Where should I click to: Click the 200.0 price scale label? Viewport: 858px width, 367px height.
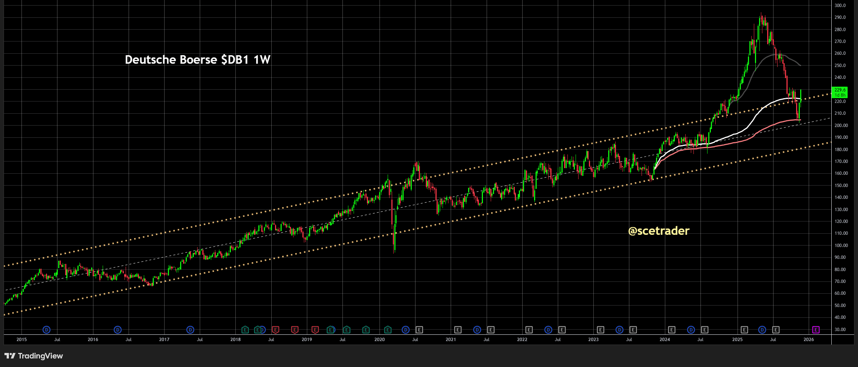(840, 126)
